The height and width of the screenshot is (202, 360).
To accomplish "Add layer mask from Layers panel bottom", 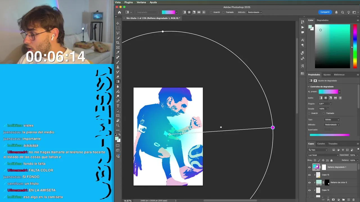I will [333, 200].
